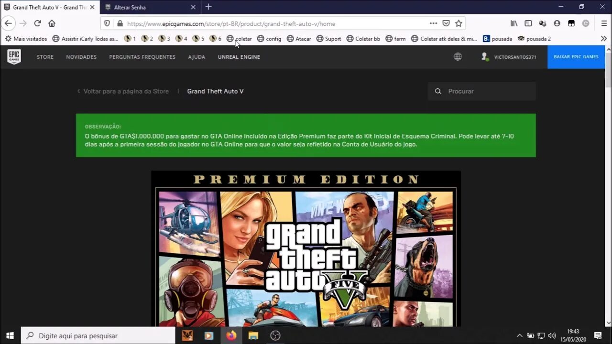Go back via Voltar para a página da Store
This screenshot has height=344, width=612.
pos(123,91)
